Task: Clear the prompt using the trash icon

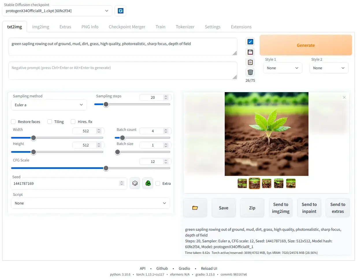Action: point(250,72)
